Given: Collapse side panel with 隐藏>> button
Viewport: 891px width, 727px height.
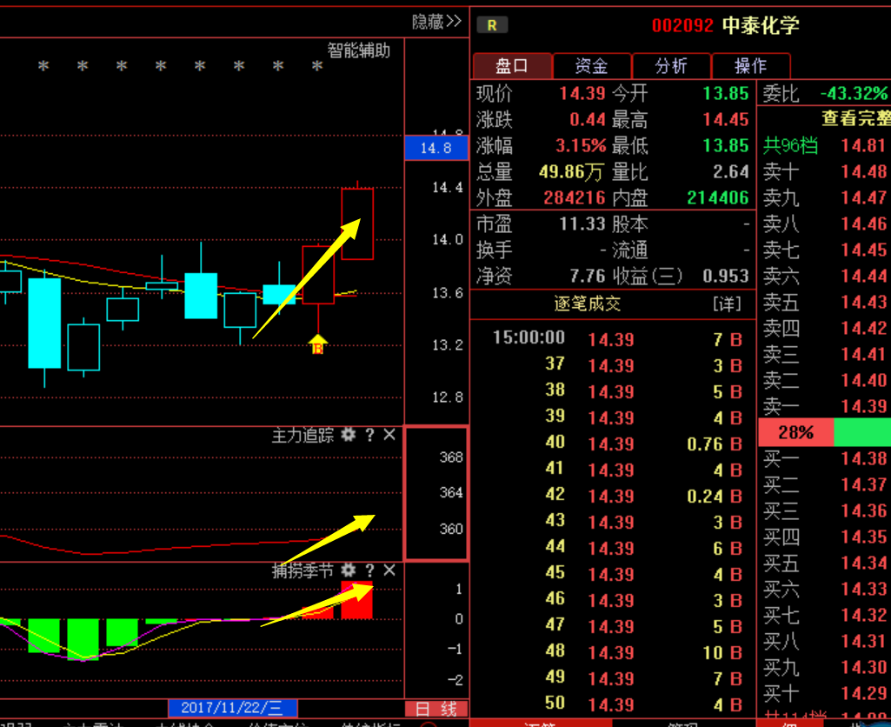Looking at the screenshot, I should (x=436, y=22).
